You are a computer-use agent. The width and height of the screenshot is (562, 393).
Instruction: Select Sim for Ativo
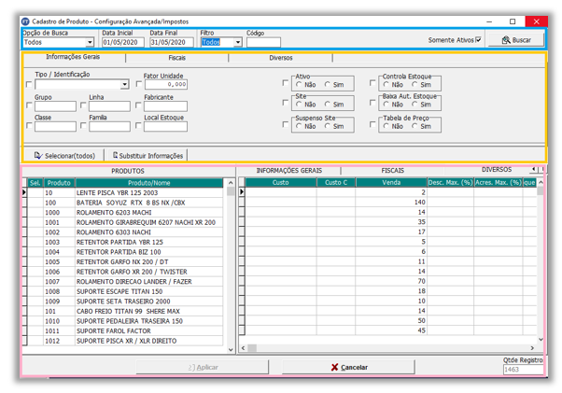[x=328, y=85]
